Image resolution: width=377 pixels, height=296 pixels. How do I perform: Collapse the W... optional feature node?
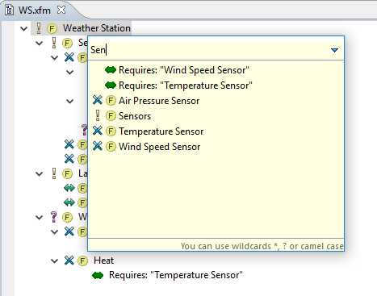(40, 217)
